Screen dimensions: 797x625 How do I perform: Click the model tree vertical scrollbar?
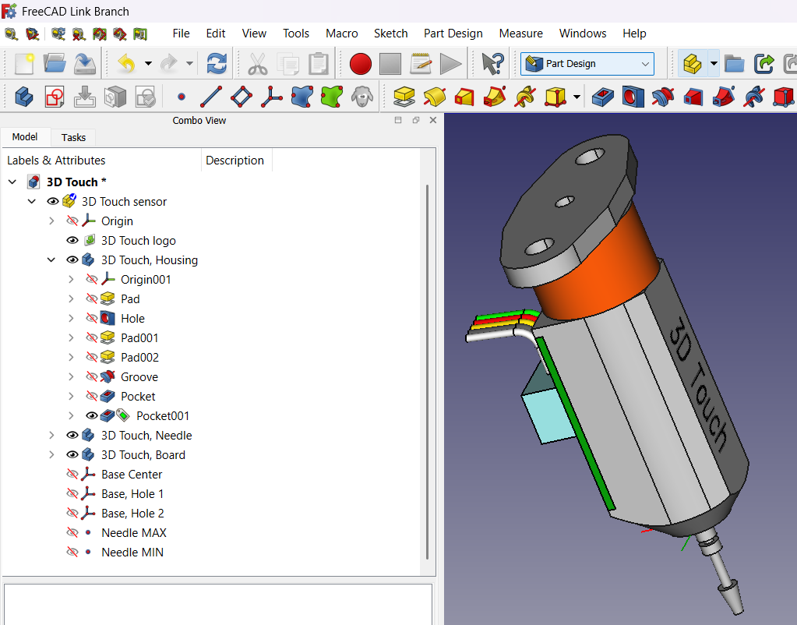click(428, 371)
